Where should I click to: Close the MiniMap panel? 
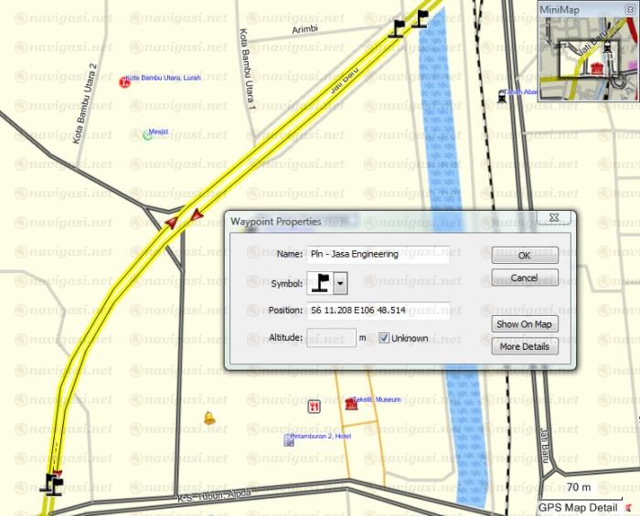629,8
